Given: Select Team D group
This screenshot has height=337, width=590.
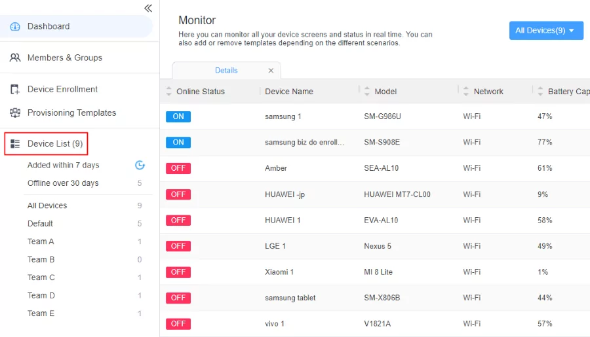Looking at the screenshot, I should pos(41,295).
